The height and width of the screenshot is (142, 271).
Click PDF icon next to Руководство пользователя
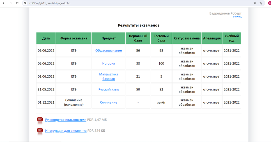(40, 121)
